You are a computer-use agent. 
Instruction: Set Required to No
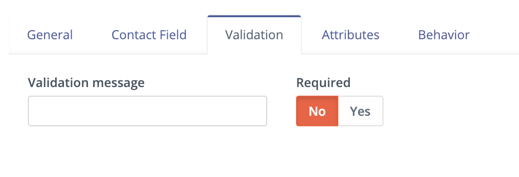click(x=317, y=111)
